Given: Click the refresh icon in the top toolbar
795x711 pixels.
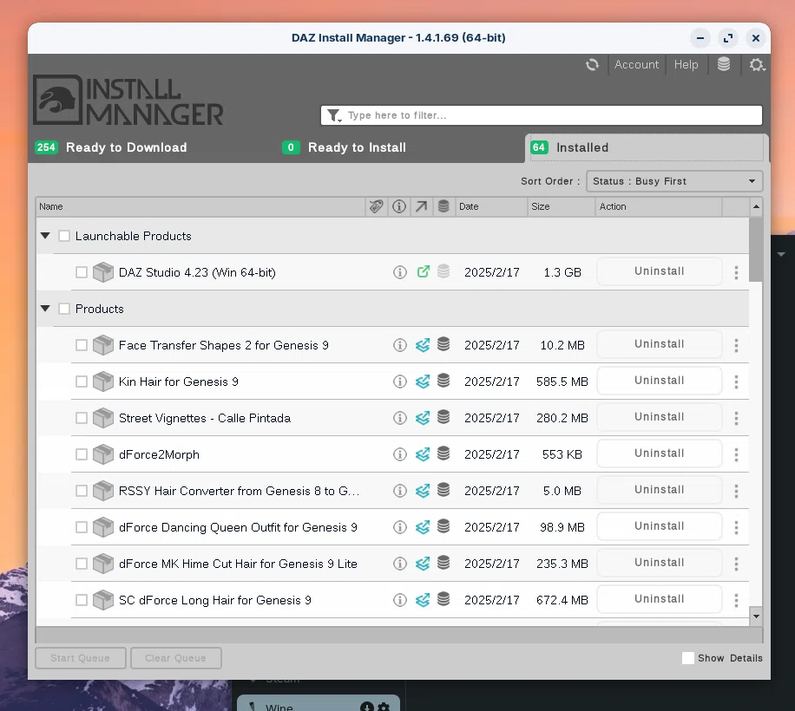Looking at the screenshot, I should (x=592, y=65).
